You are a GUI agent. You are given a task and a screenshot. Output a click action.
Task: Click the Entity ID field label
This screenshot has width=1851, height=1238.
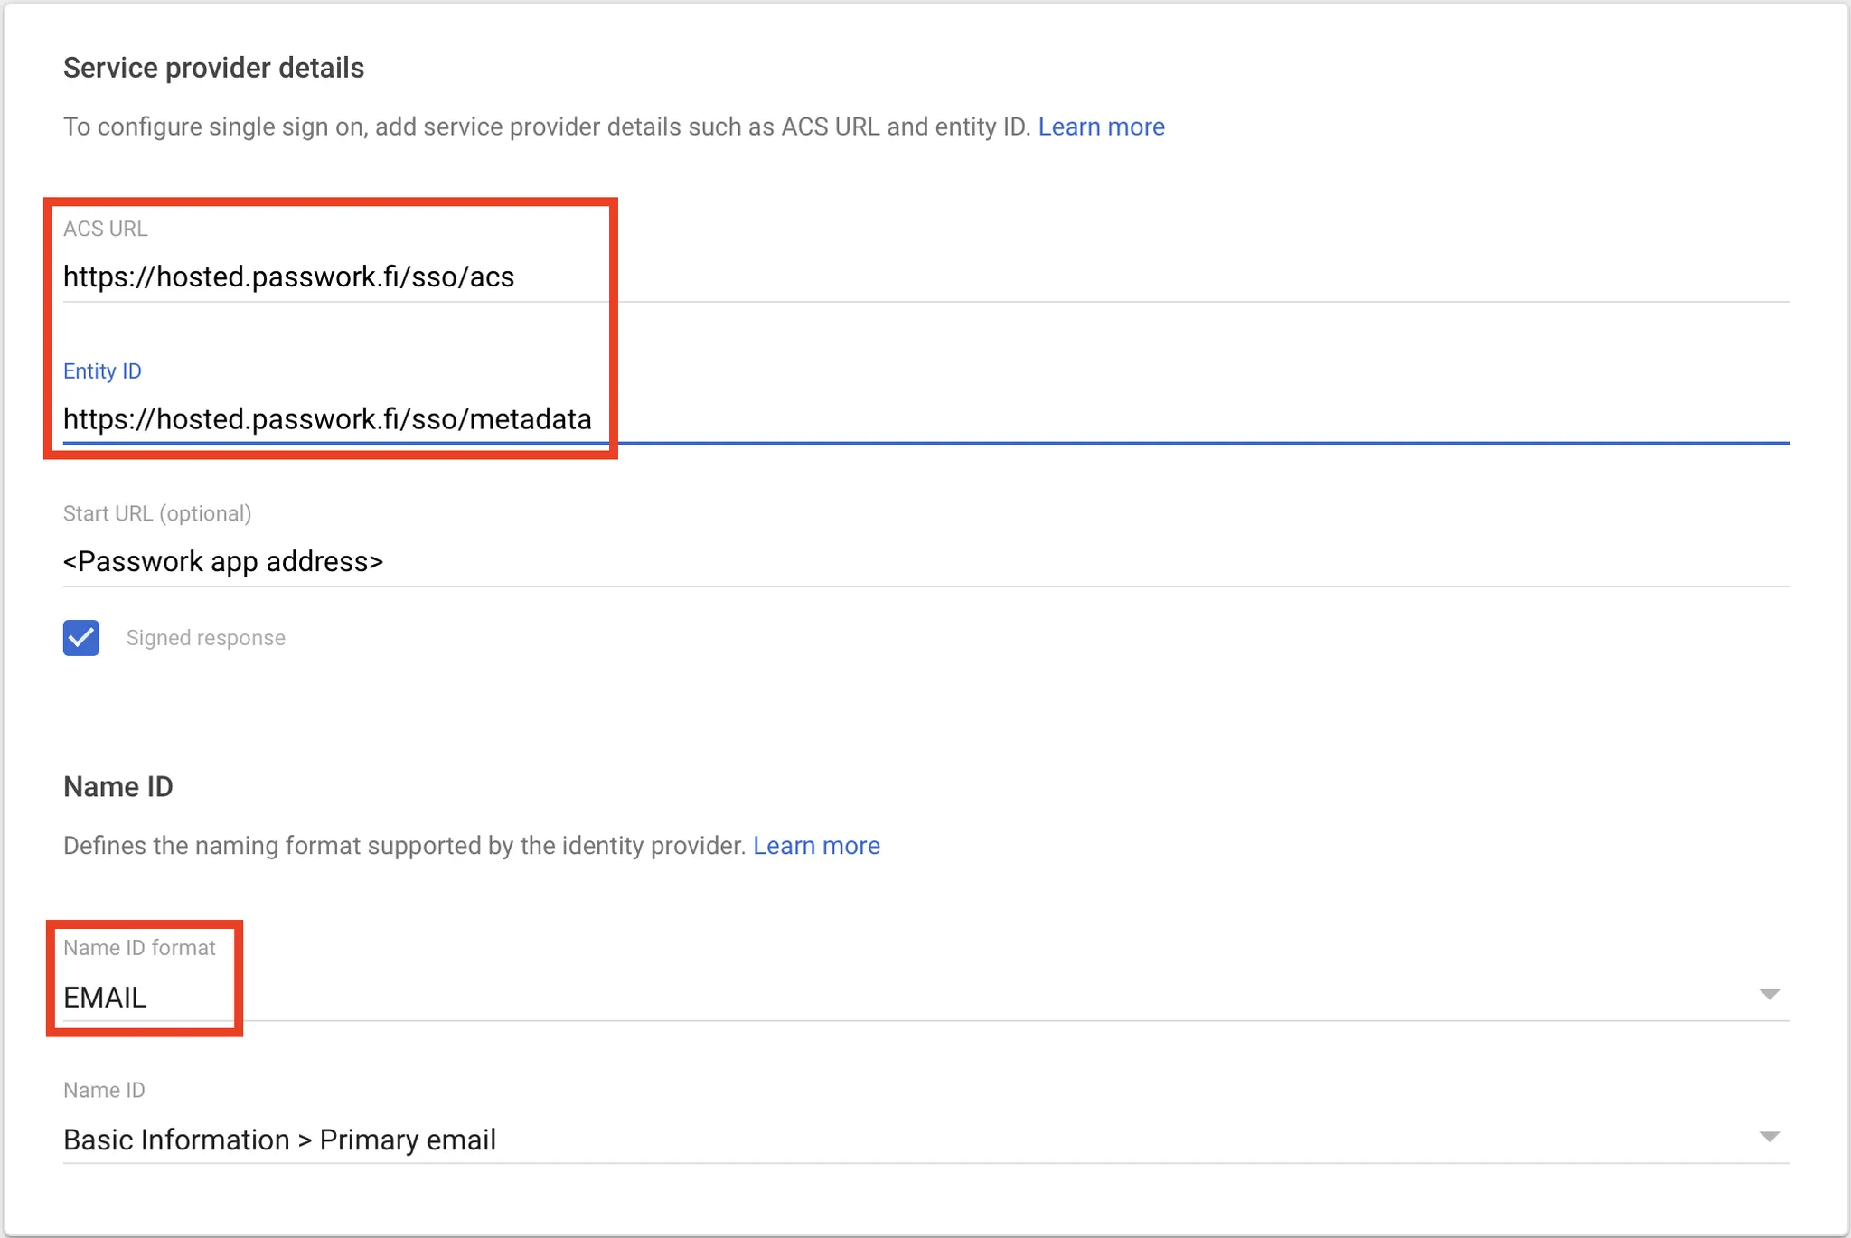(102, 370)
